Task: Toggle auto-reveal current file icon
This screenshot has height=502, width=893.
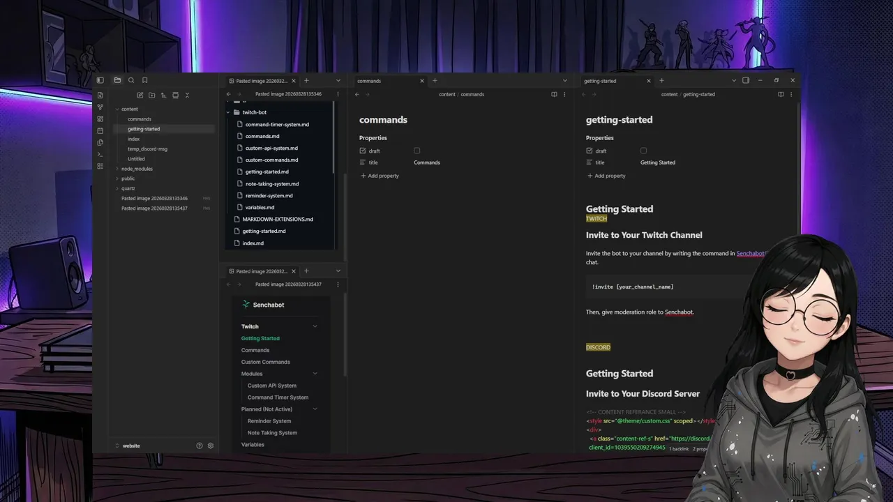Action: pyautogui.click(x=175, y=95)
